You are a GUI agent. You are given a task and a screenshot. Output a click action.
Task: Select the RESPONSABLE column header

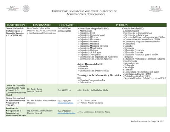[42, 25]
